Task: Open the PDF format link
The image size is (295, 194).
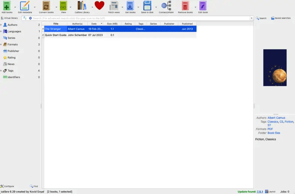Action: (x=270, y=129)
